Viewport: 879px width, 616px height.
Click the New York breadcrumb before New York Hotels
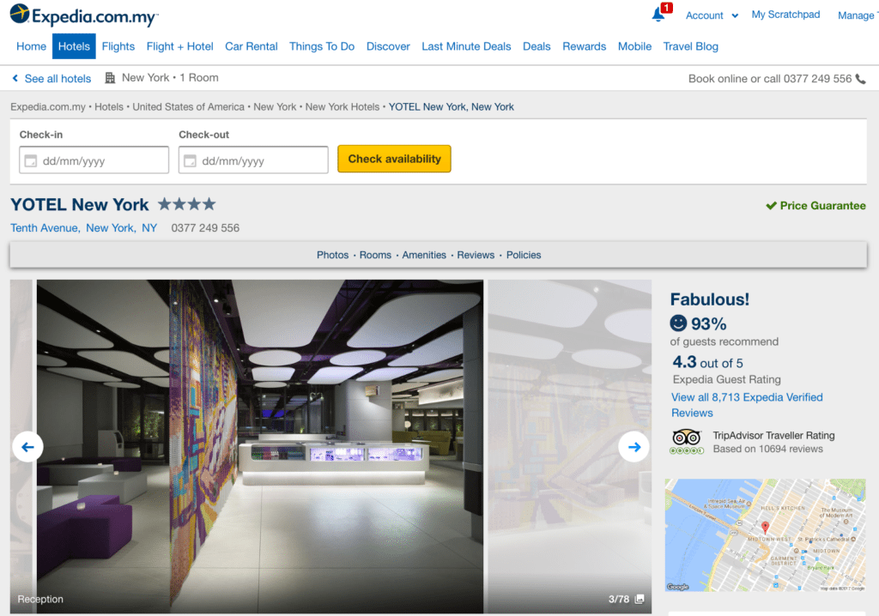[275, 107]
